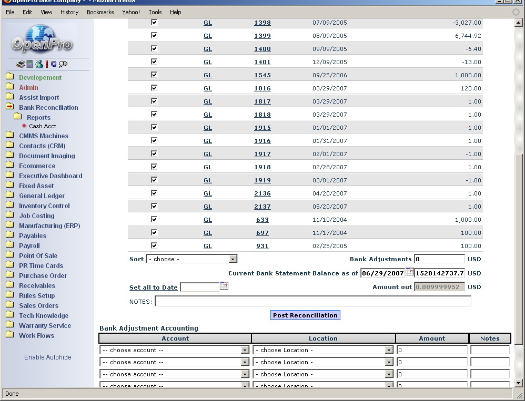Viewport: 525px width, 401px height.
Task: Open the first choose account dropdown
Action: coord(174,350)
